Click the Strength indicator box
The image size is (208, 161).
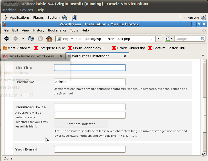click(81, 124)
